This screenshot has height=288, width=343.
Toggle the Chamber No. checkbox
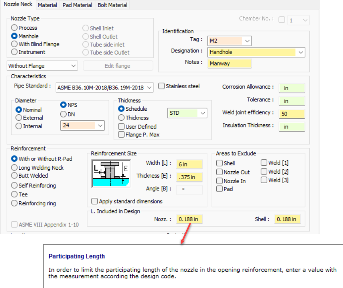point(282,20)
